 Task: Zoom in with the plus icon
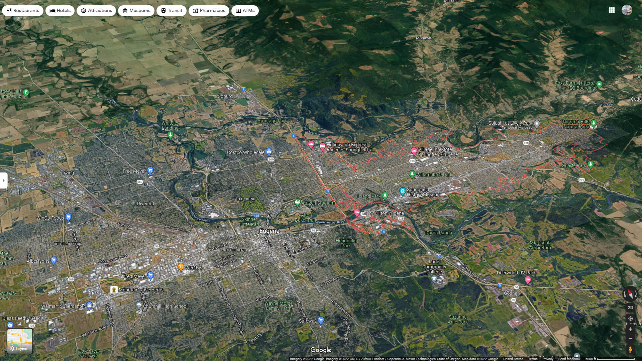630,329
